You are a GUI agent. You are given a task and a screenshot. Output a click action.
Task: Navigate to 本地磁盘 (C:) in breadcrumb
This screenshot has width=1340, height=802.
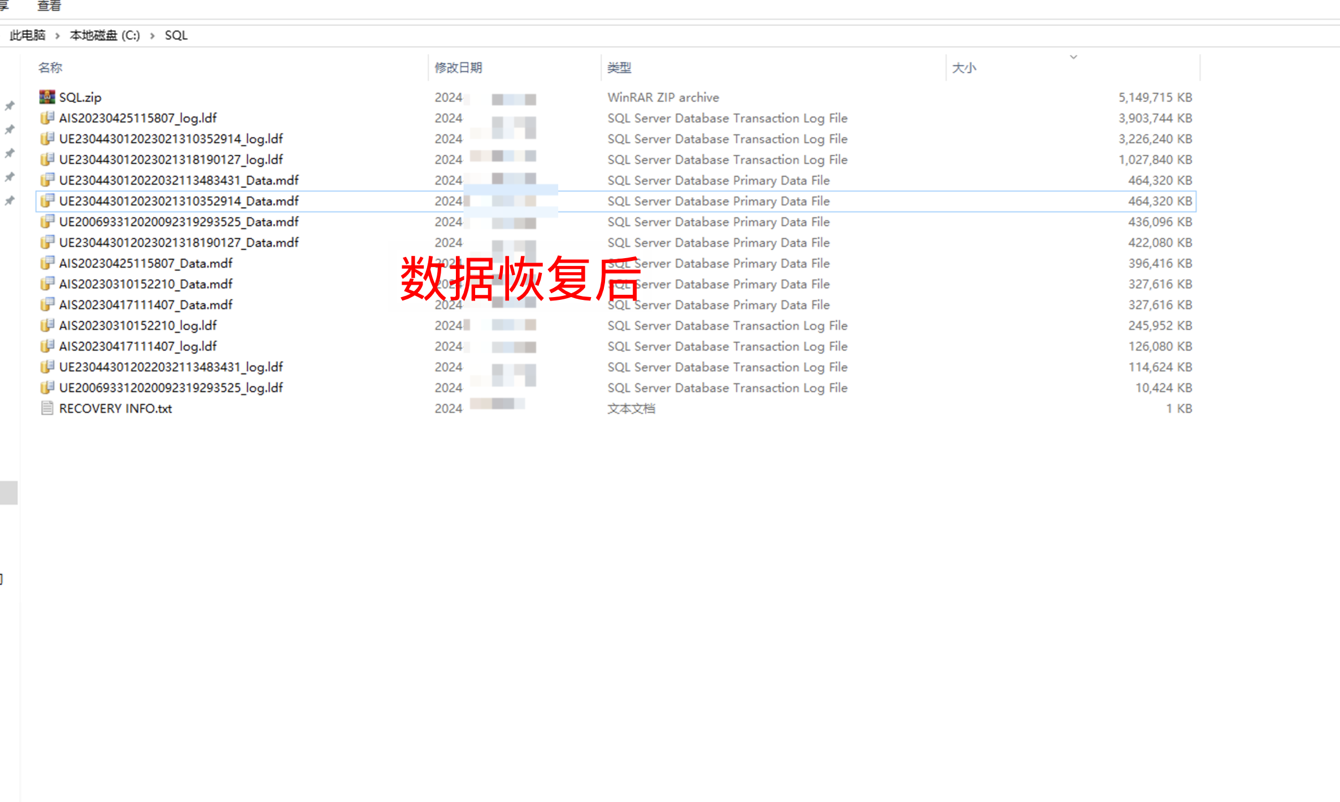pyautogui.click(x=105, y=36)
